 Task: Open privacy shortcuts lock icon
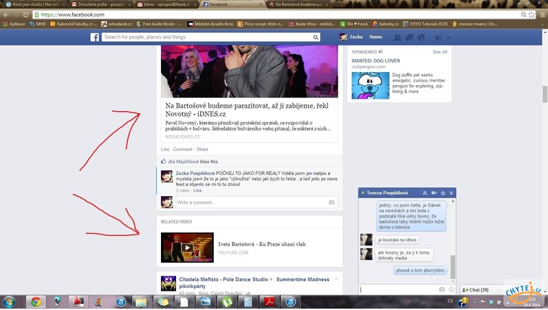point(438,37)
